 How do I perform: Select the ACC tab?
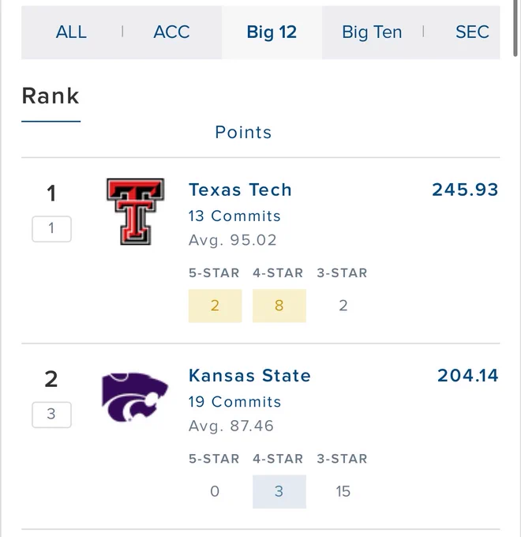(171, 32)
